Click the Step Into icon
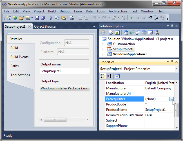 [x=150, y=18]
